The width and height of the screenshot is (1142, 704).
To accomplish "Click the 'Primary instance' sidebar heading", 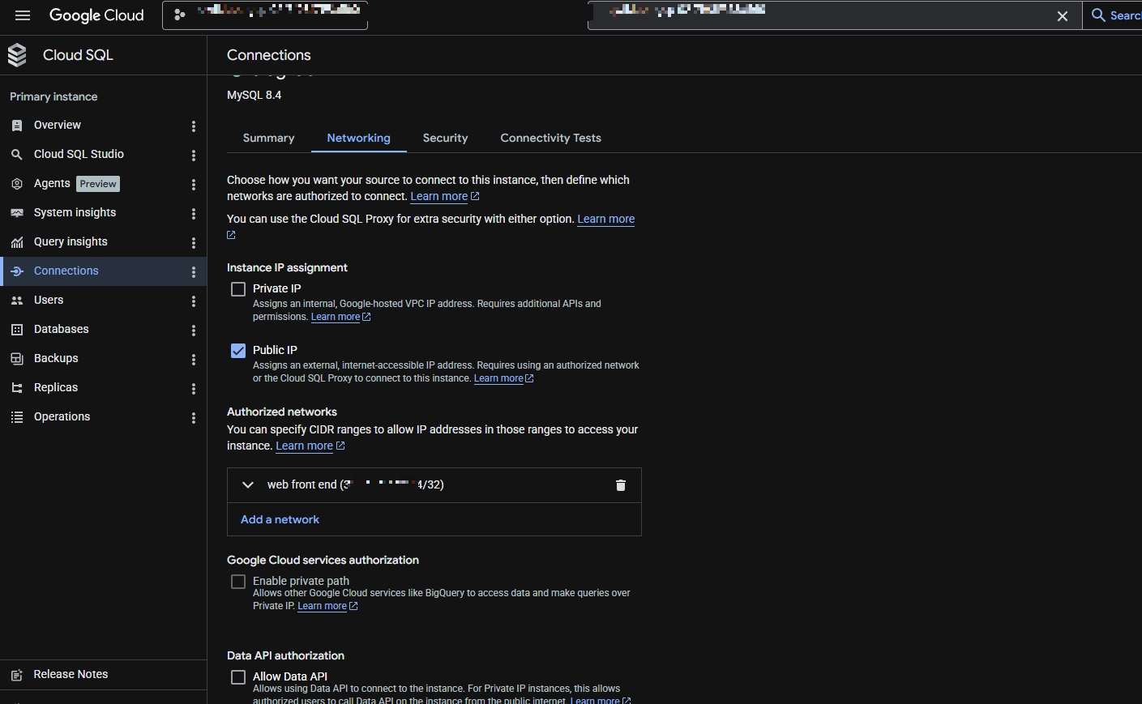I will 53,96.
